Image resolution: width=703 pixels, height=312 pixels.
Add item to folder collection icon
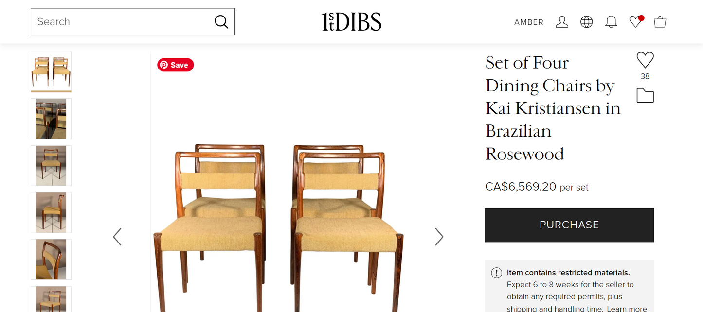[x=645, y=96]
